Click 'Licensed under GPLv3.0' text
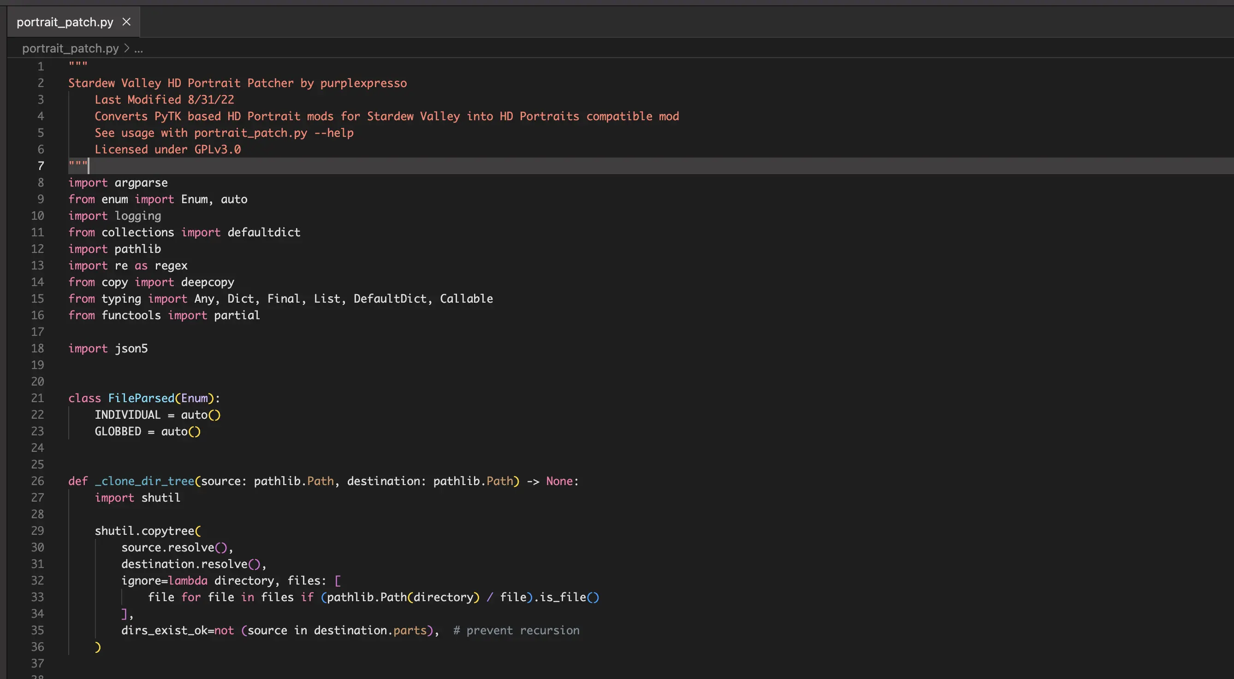1234x679 pixels. (x=168, y=149)
